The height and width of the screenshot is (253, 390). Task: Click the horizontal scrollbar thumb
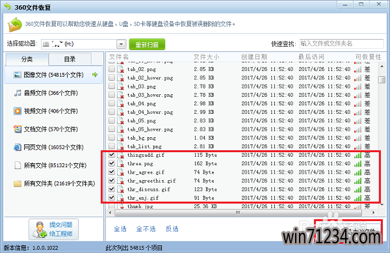(x=238, y=213)
